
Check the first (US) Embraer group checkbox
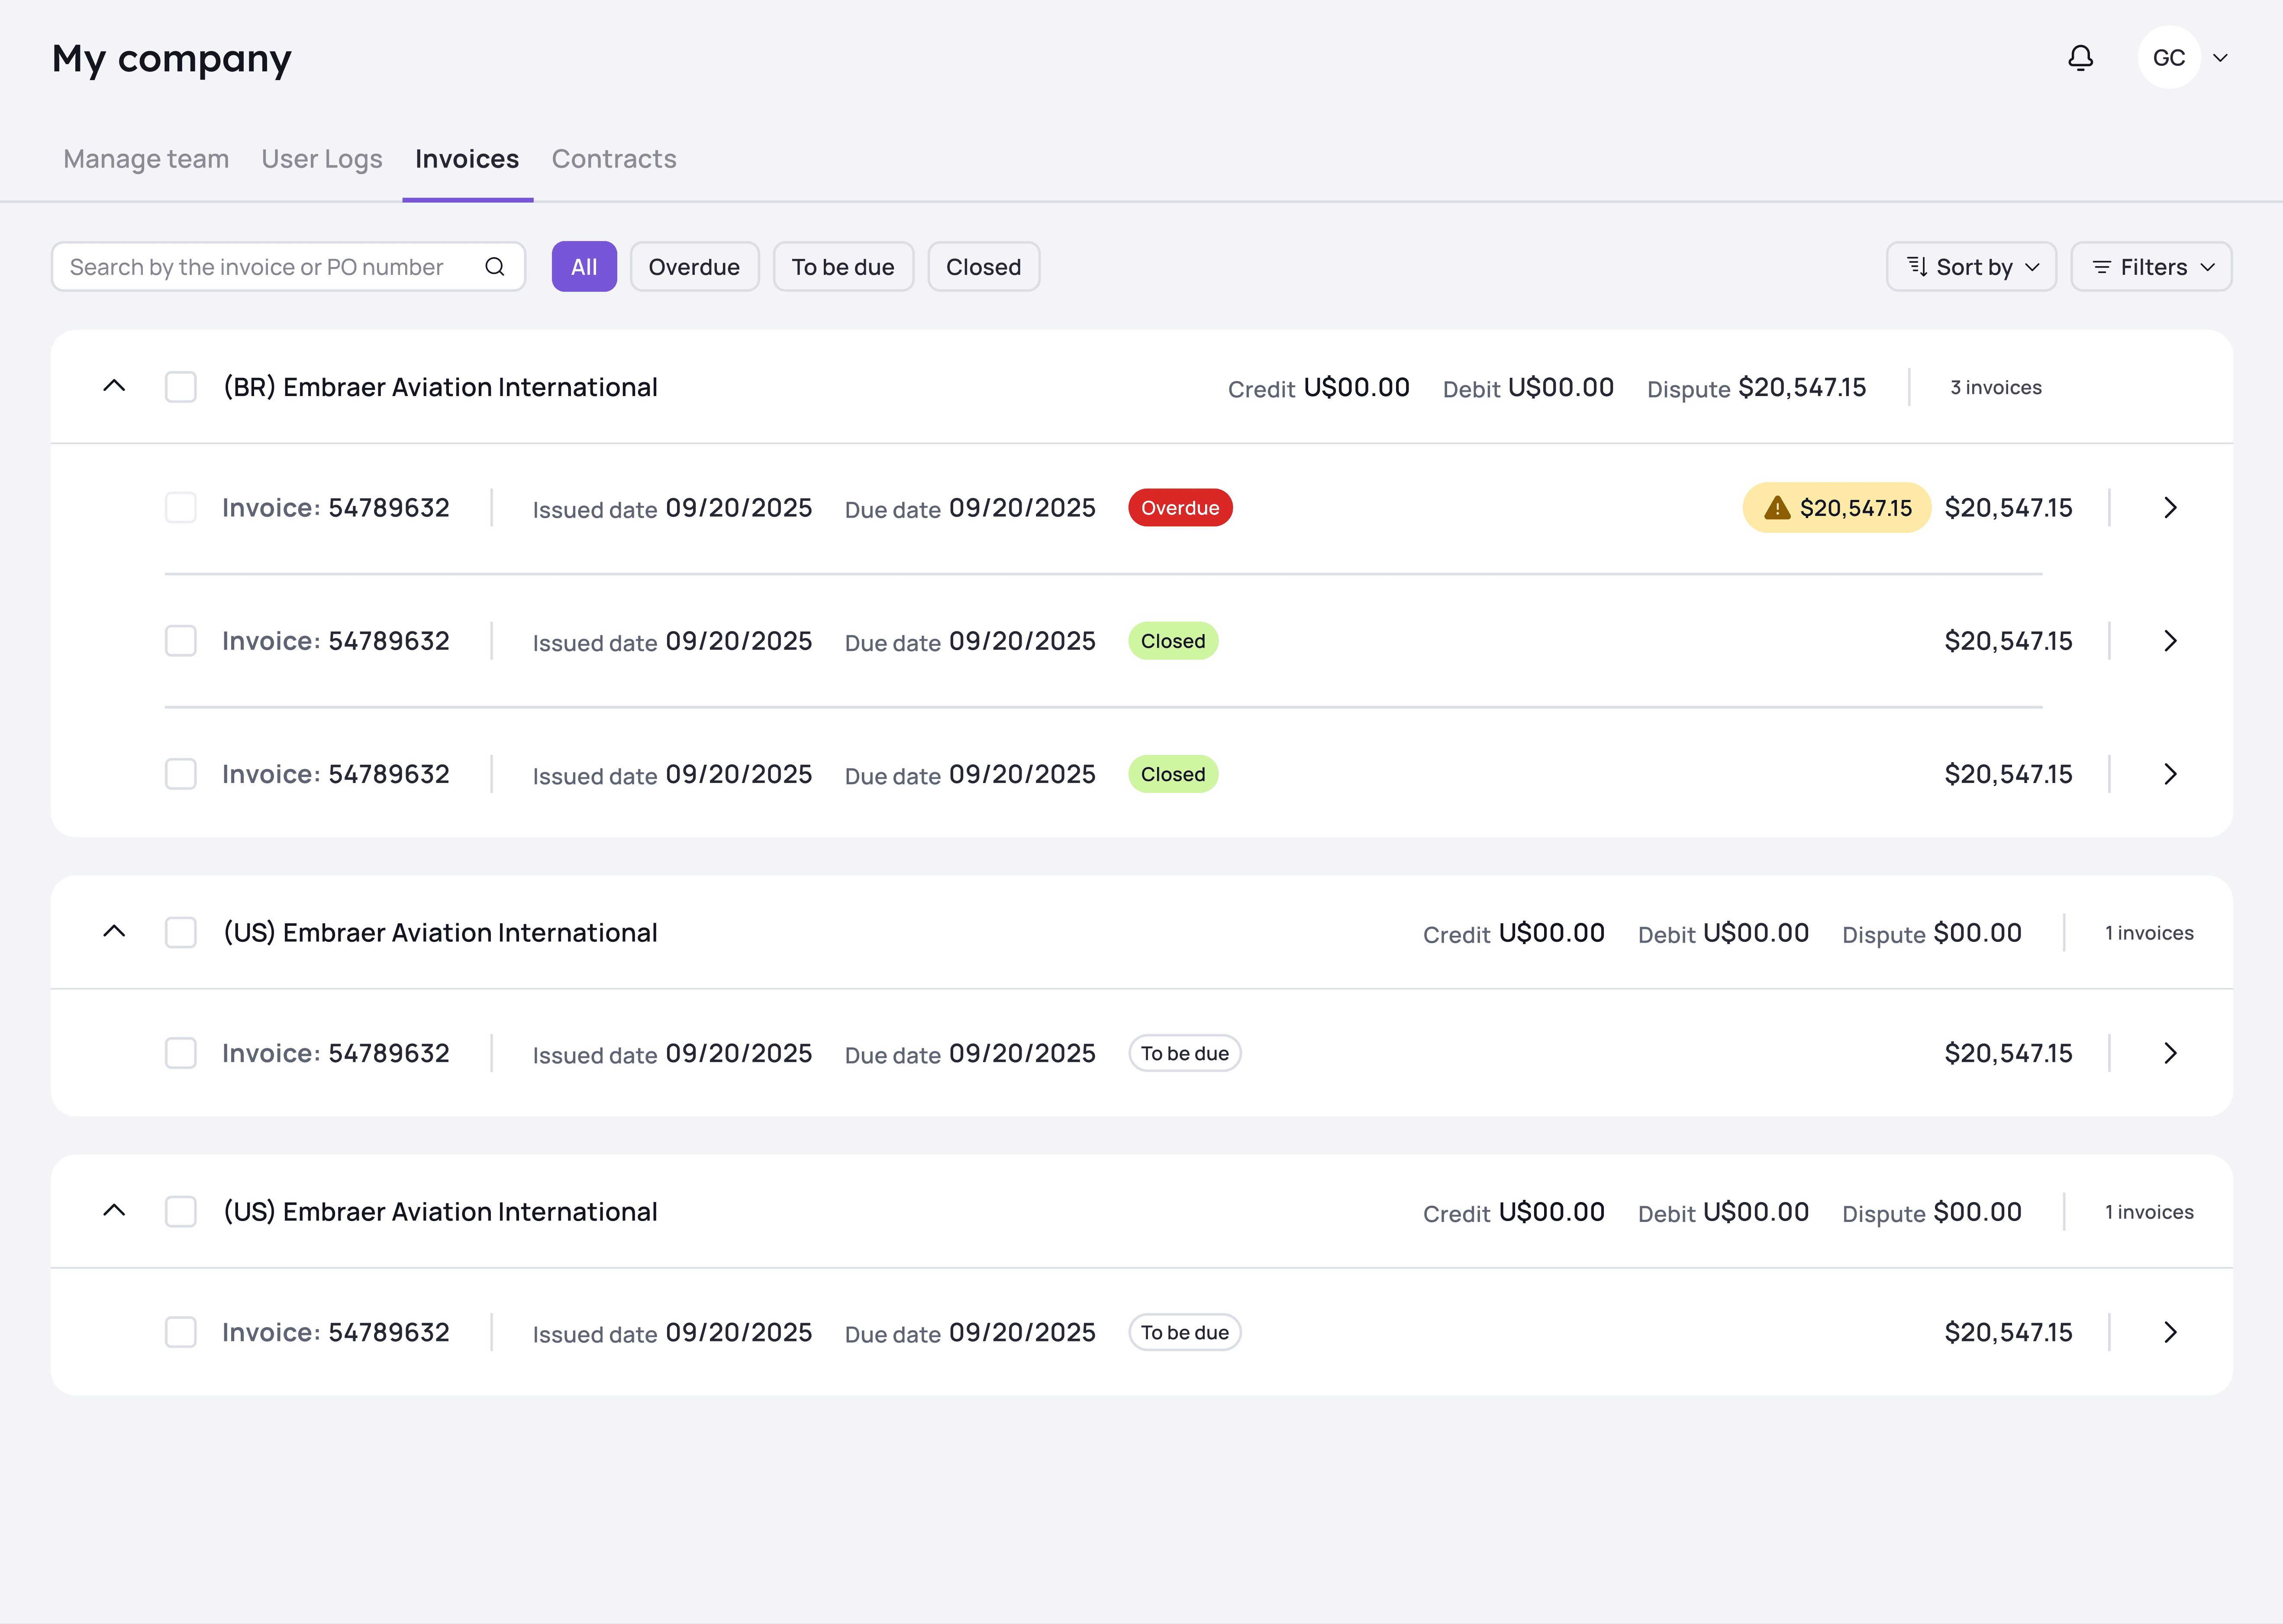coord(181,932)
